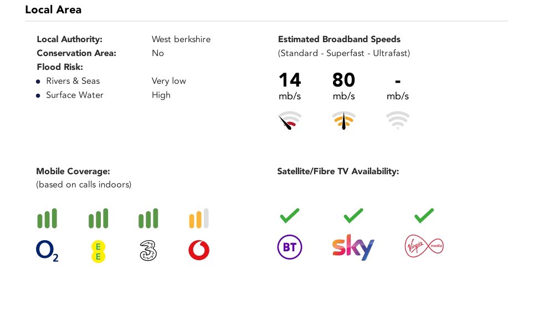Viewport: 533px width, 329px height.
Task: Click the green checkmark above BT
Action: (x=289, y=215)
